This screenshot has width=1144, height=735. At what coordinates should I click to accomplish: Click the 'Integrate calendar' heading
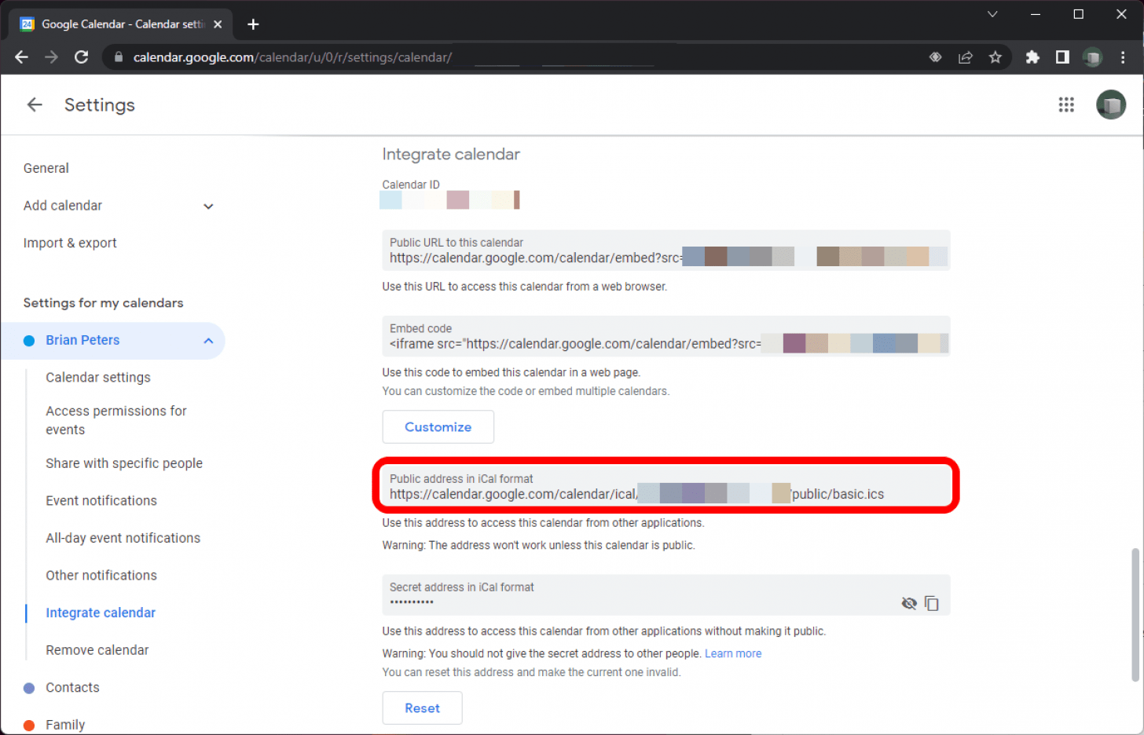451,155
